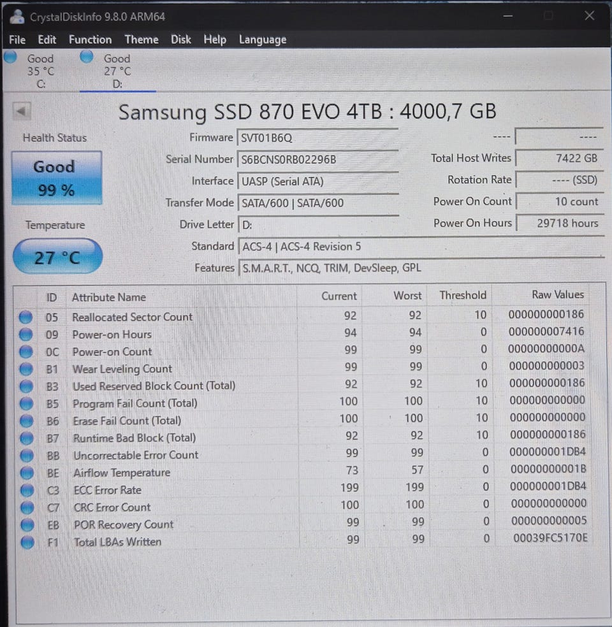
Task: Open the Function menu
Action: [x=91, y=40]
